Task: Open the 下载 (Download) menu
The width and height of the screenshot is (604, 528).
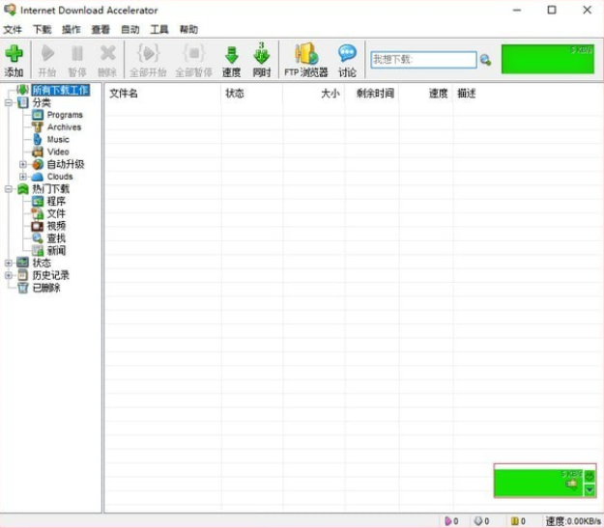Action: 43,30
